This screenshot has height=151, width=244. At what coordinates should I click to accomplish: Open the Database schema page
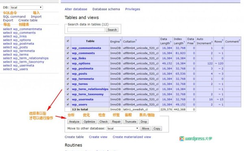click(106, 9)
